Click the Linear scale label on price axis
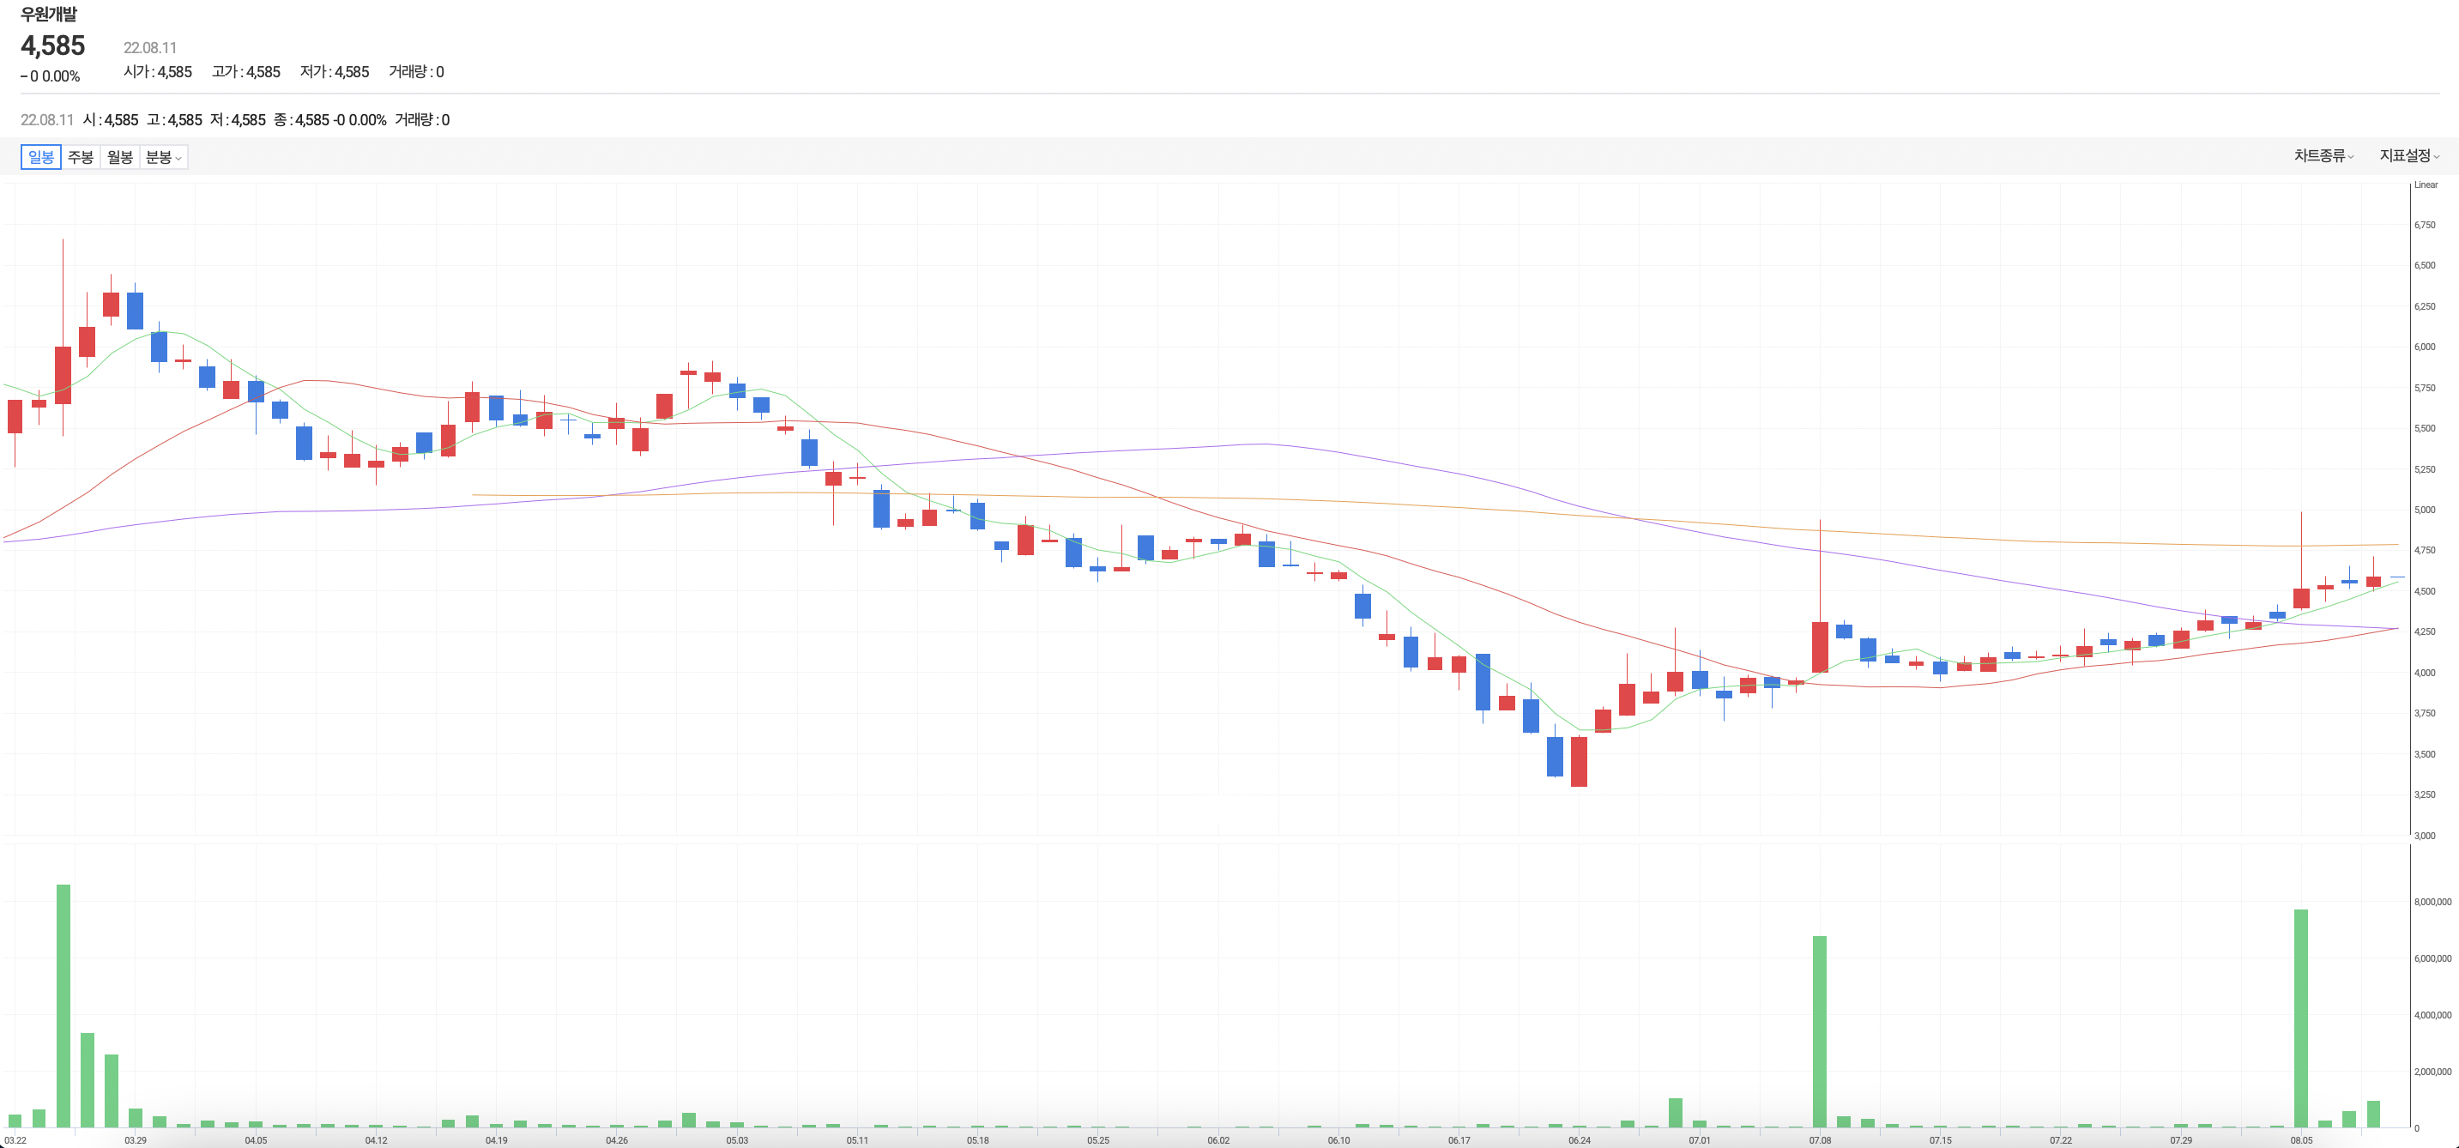 (x=2426, y=185)
